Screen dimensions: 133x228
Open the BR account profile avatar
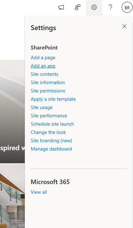(127, 7)
